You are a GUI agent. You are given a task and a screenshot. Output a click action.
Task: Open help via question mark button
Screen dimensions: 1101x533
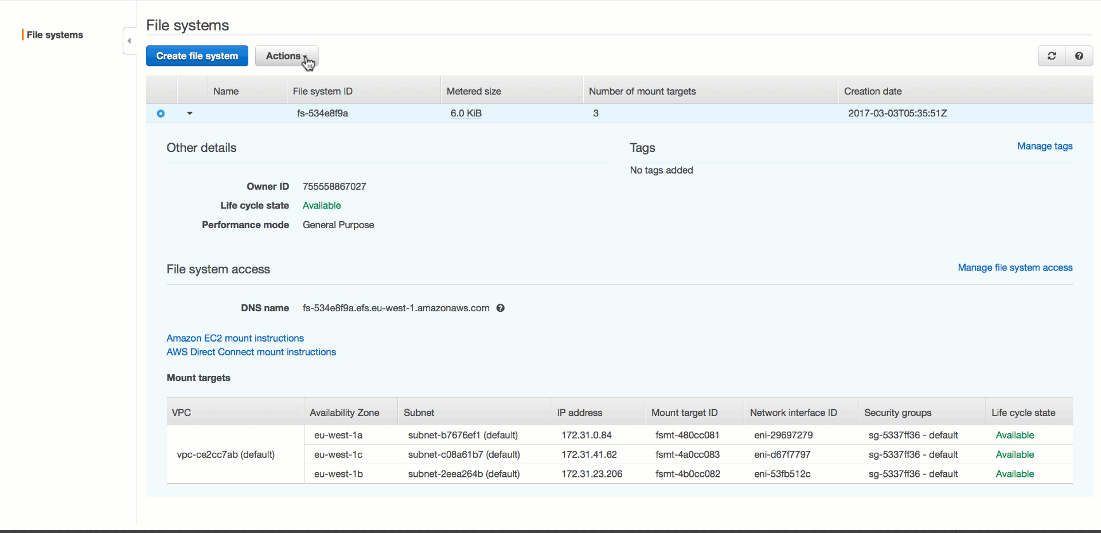(x=1079, y=56)
